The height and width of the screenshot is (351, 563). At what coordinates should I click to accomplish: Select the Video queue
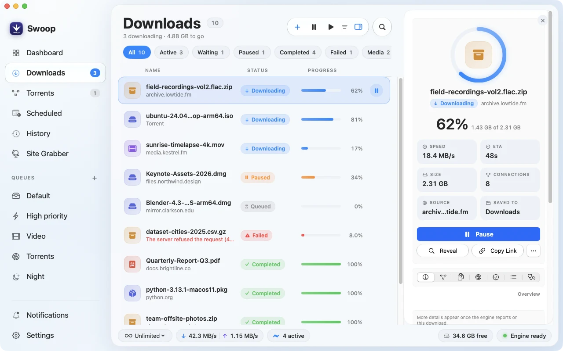[55, 236]
